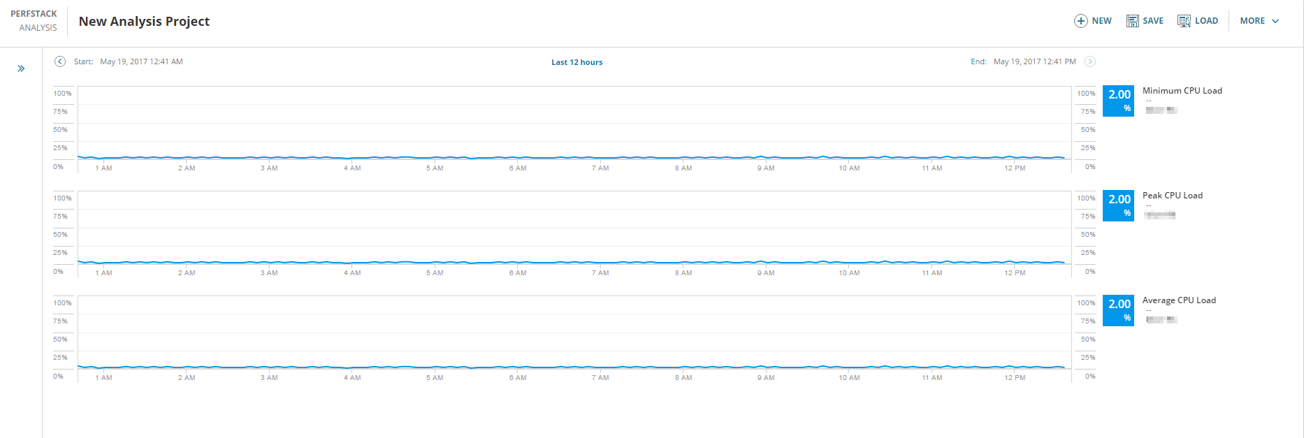Select the Minimum CPU Load blue value tile
Viewport: 1304px width, 438px height.
coord(1118,101)
